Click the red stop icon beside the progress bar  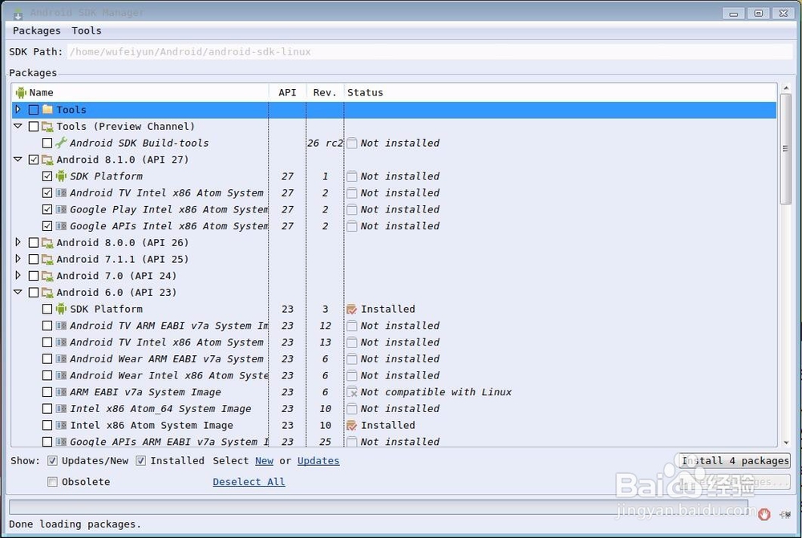(x=764, y=515)
